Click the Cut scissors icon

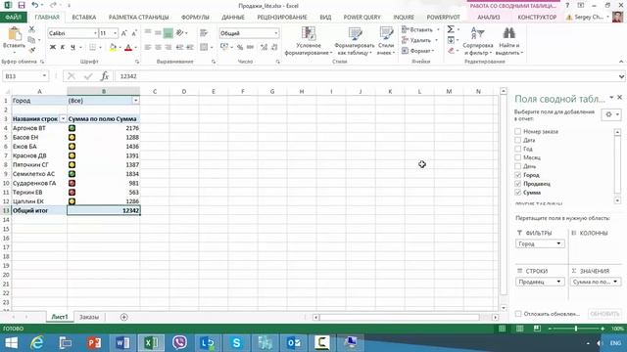(x=31, y=29)
